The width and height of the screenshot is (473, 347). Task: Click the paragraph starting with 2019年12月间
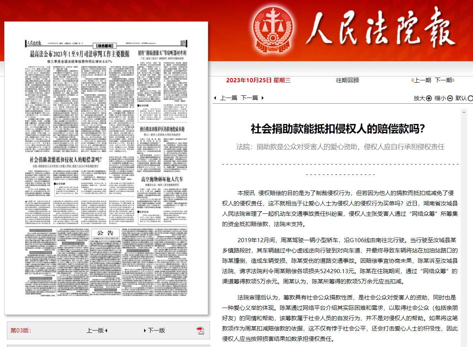point(340,261)
